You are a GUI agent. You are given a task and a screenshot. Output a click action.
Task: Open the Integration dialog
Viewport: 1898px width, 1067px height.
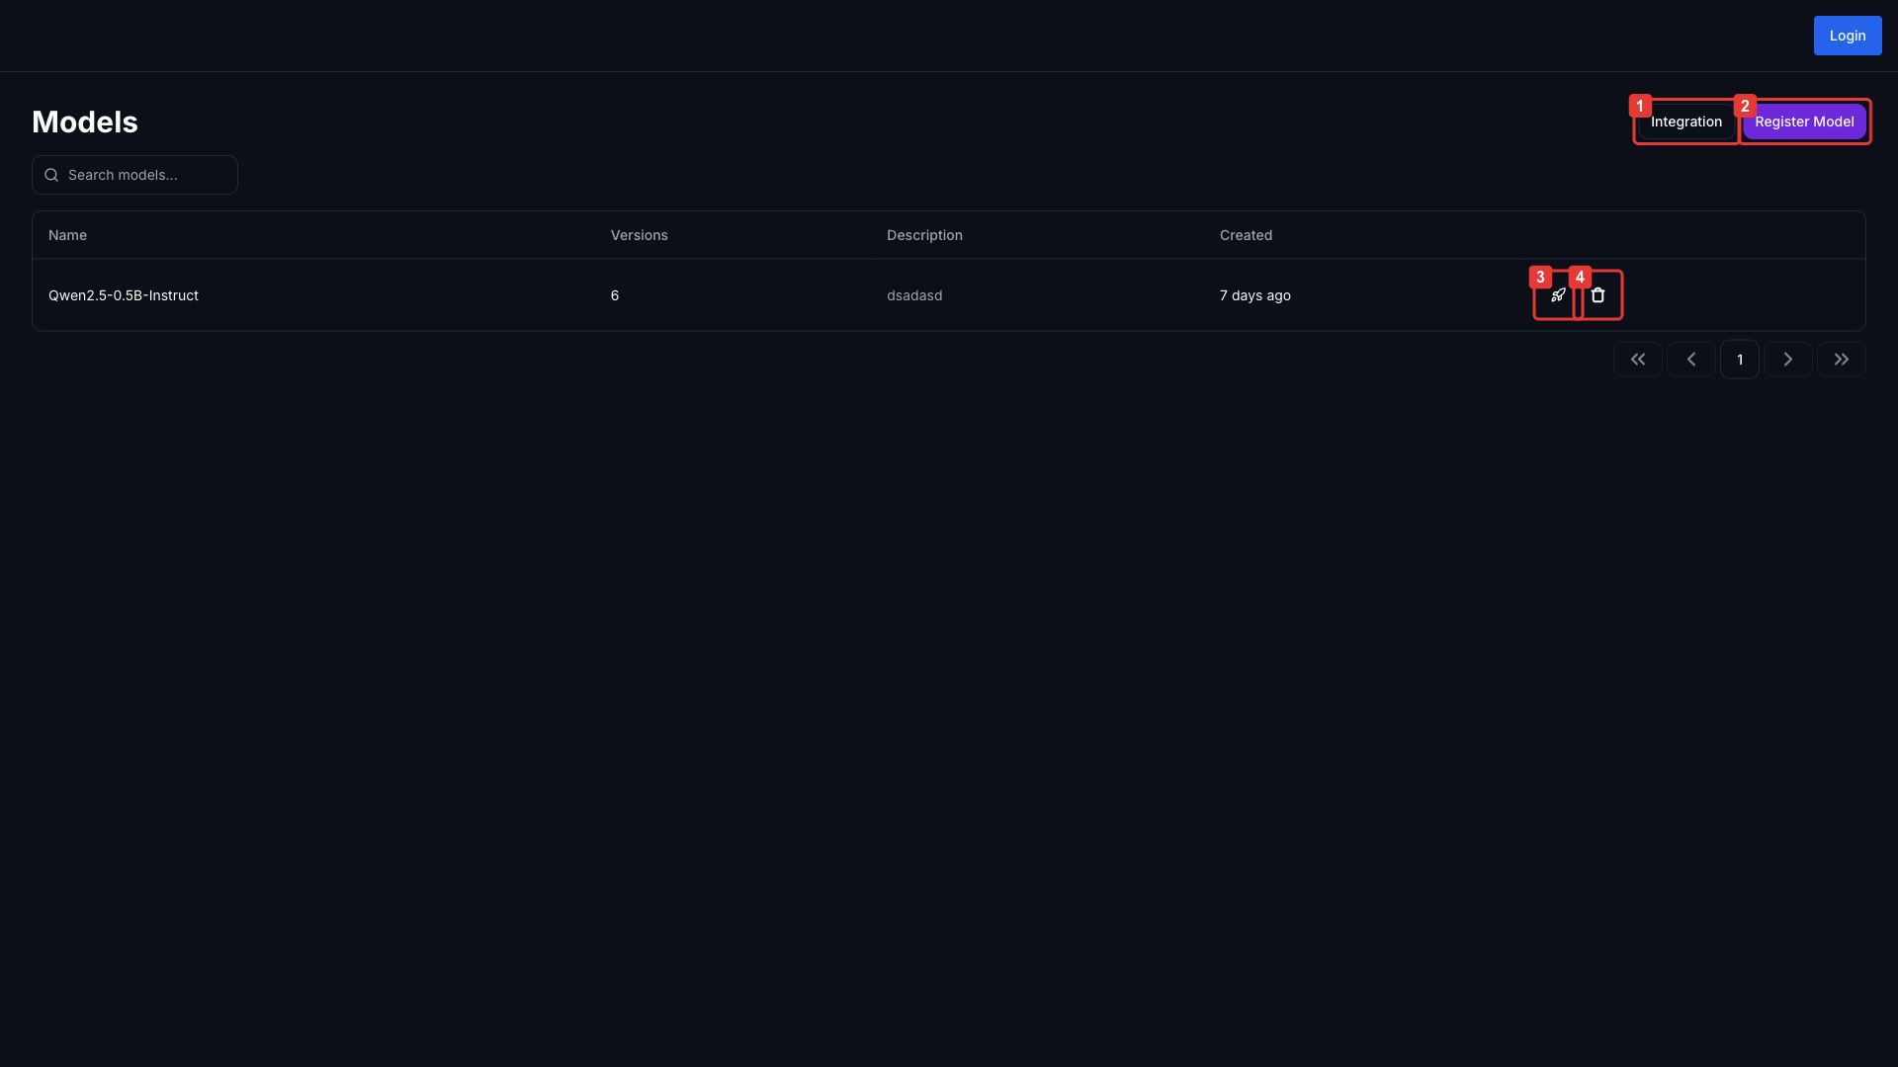coord(1685,122)
